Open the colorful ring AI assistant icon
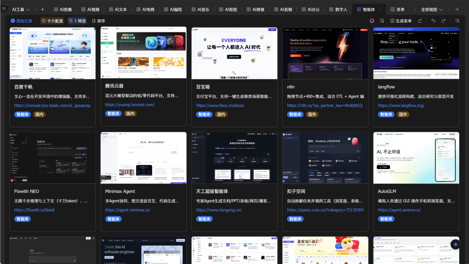469x264 pixels. point(372,21)
